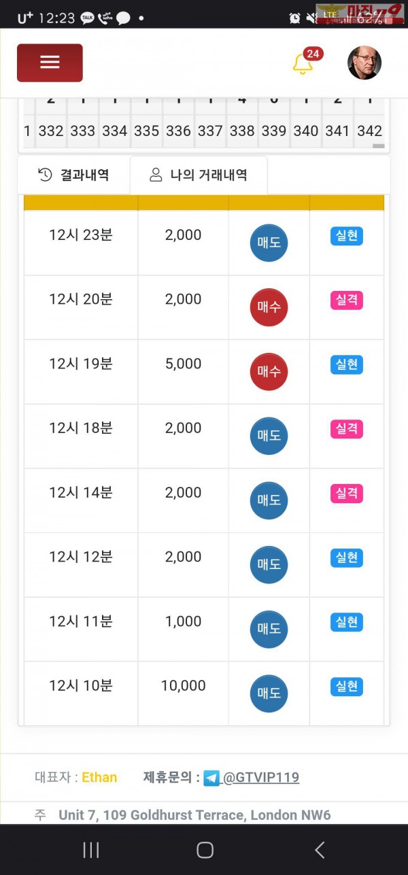The image size is (408, 875).
Task: Click the red 매수 badge for 12시 20분
Action: pyautogui.click(x=269, y=307)
